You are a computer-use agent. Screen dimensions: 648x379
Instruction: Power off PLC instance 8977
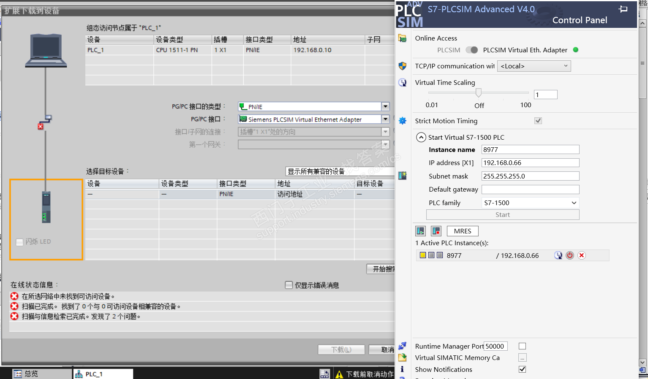[x=570, y=255]
